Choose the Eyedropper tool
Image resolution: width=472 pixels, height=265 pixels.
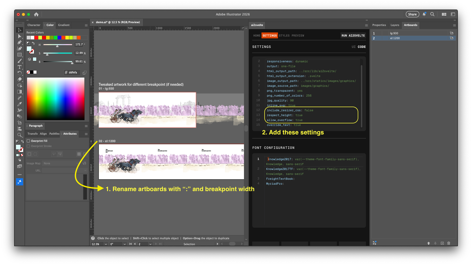click(20, 104)
